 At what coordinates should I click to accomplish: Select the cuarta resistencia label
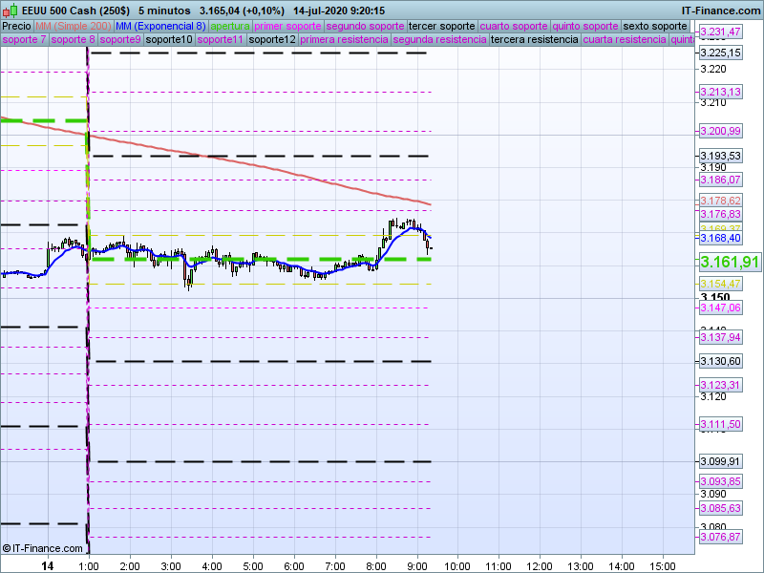624,40
